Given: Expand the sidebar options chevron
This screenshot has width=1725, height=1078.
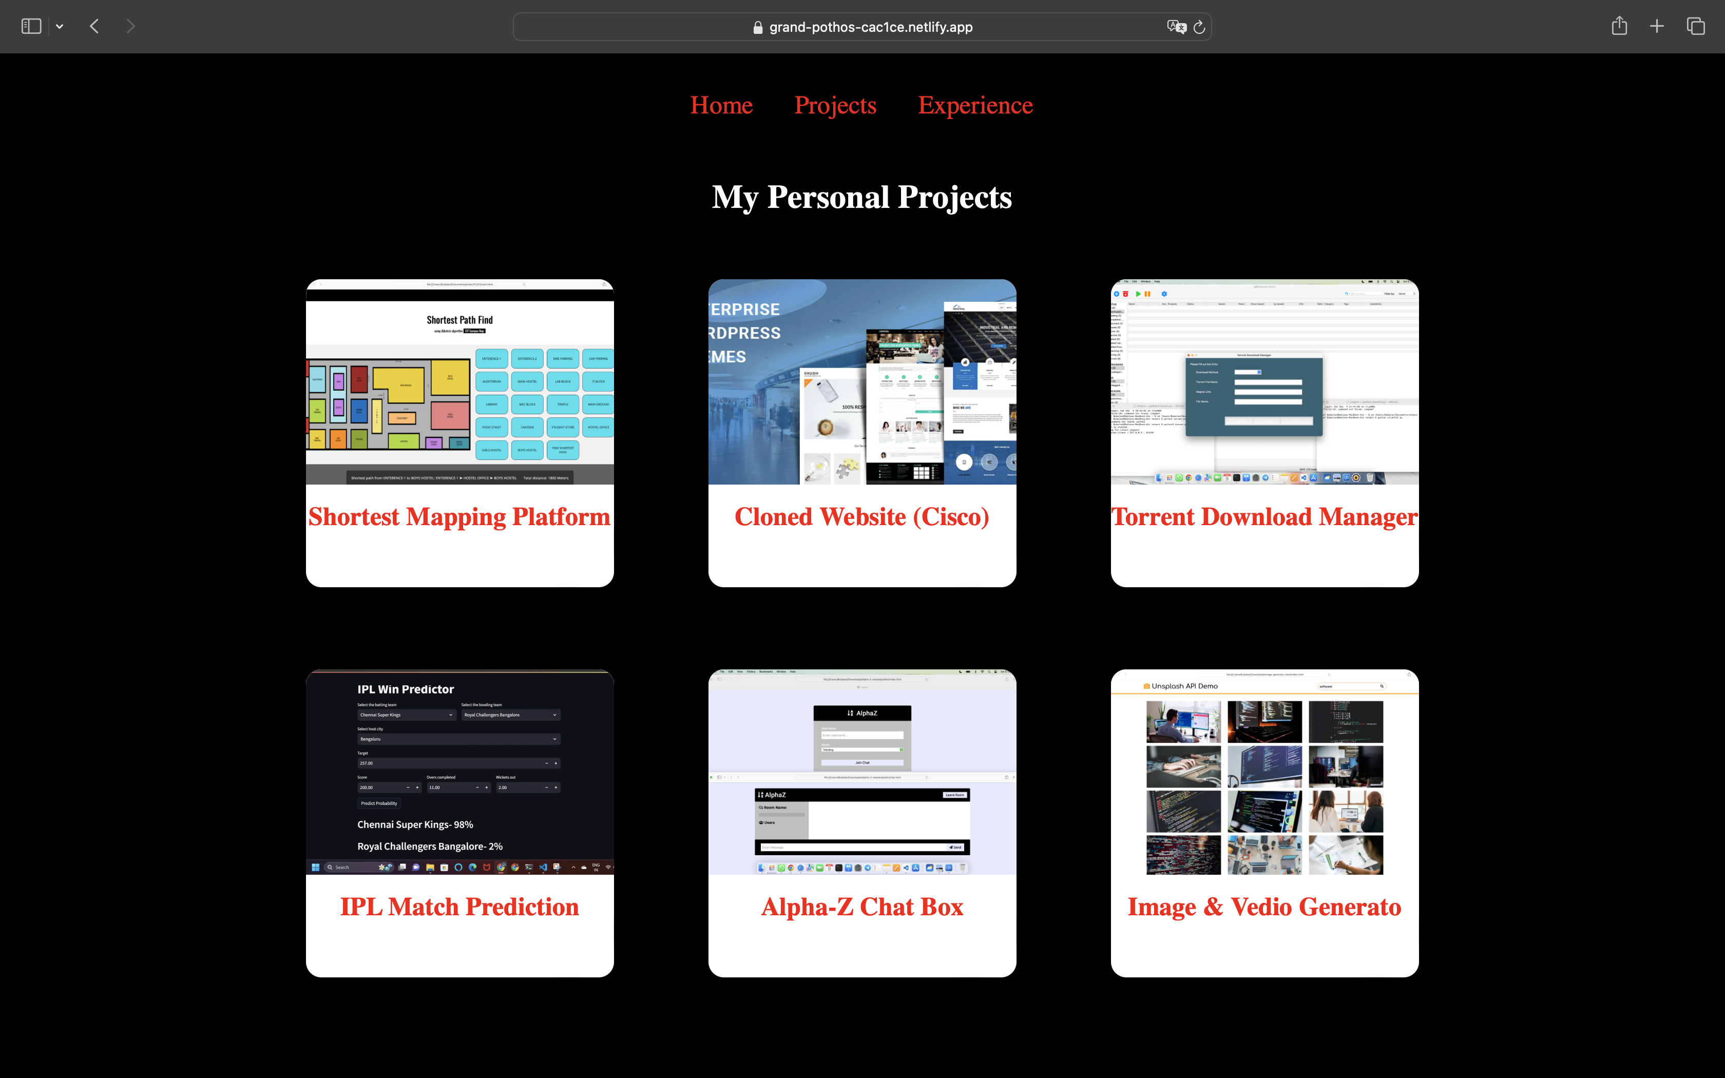Looking at the screenshot, I should pos(60,26).
